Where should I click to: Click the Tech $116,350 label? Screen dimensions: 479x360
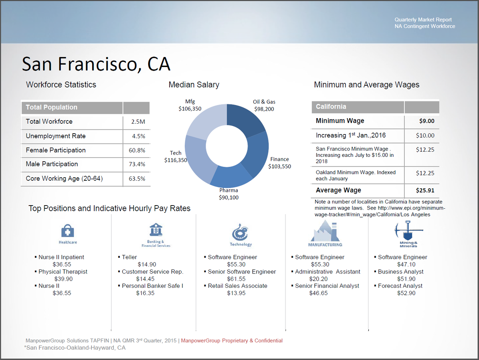pos(176,156)
